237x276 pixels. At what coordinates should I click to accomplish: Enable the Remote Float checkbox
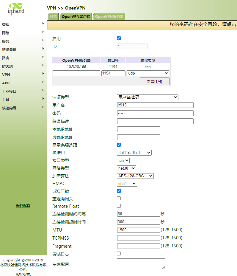[119, 206]
